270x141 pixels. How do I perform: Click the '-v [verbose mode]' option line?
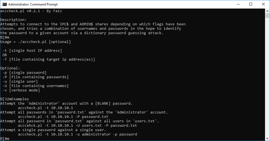tap(21, 90)
